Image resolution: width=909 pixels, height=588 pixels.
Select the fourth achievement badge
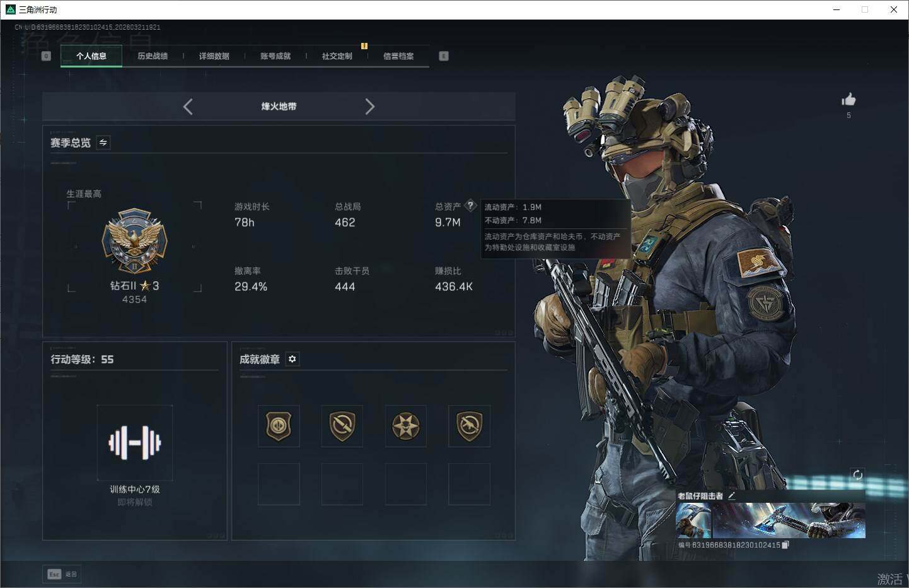(469, 426)
